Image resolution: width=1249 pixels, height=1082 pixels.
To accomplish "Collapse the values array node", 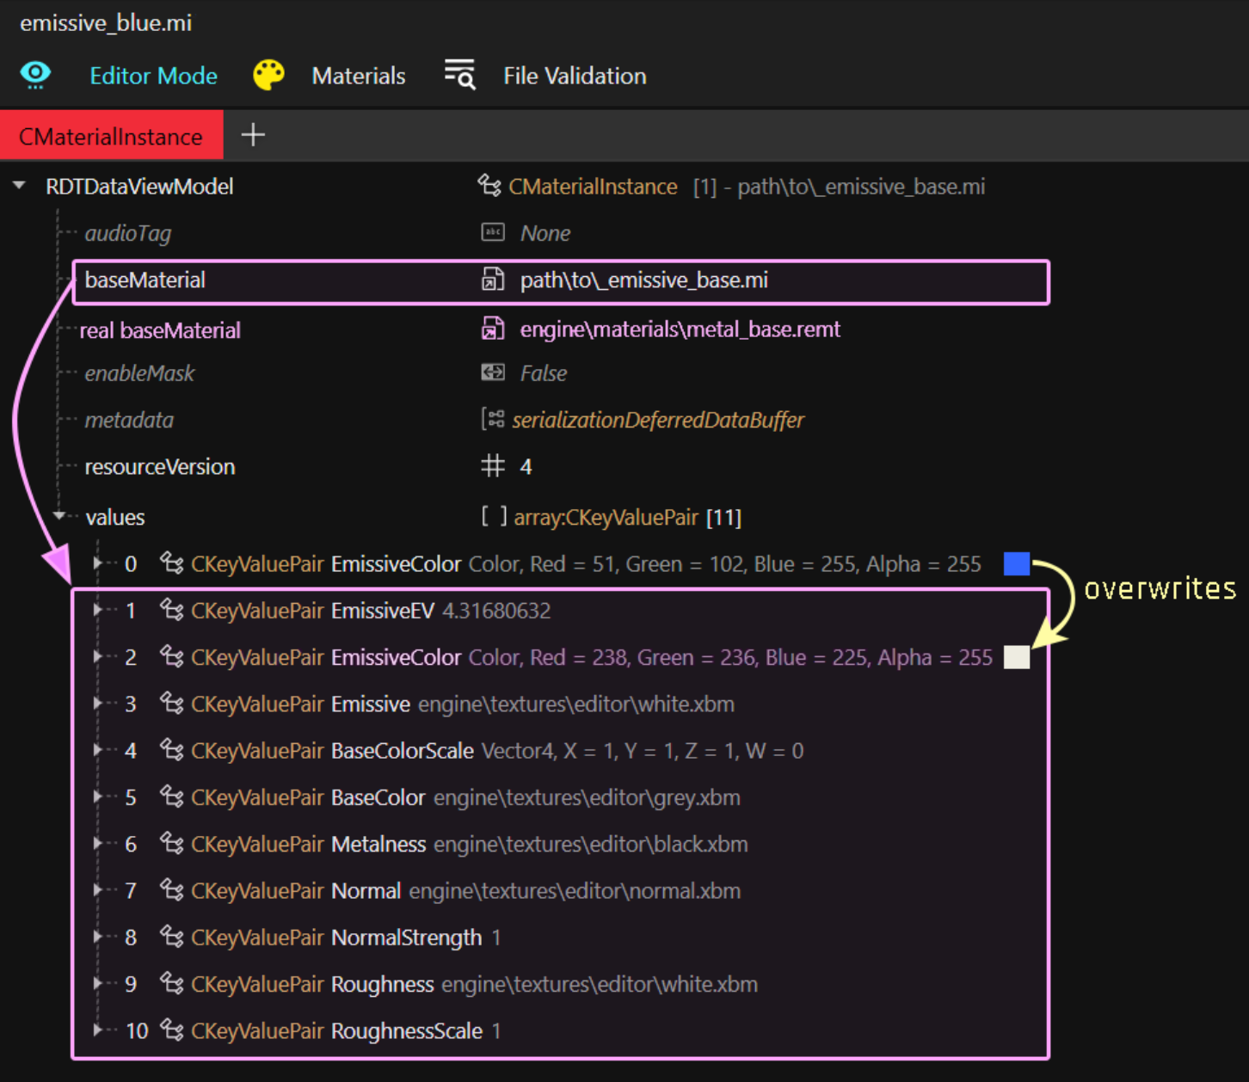I will [x=59, y=516].
